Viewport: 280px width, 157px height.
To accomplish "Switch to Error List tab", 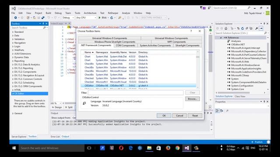I will 55,137.
